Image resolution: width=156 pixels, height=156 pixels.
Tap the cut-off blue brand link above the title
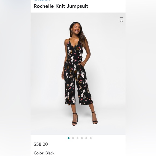42,0
